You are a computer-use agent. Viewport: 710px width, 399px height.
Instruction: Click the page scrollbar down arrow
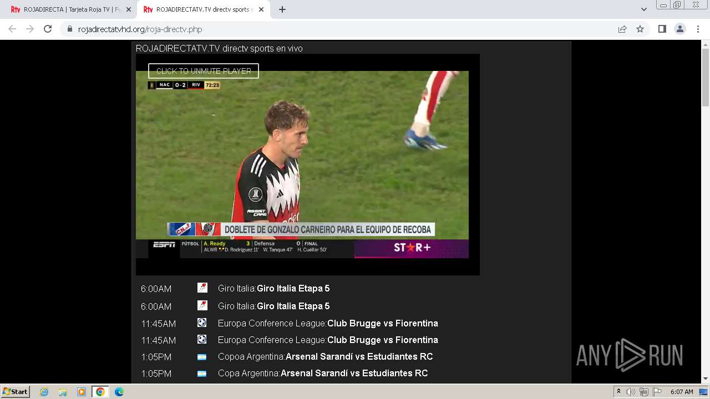coord(706,378)
